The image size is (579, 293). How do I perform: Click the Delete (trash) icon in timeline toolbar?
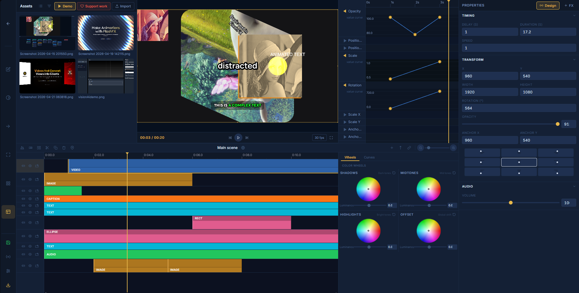(64, 148)
